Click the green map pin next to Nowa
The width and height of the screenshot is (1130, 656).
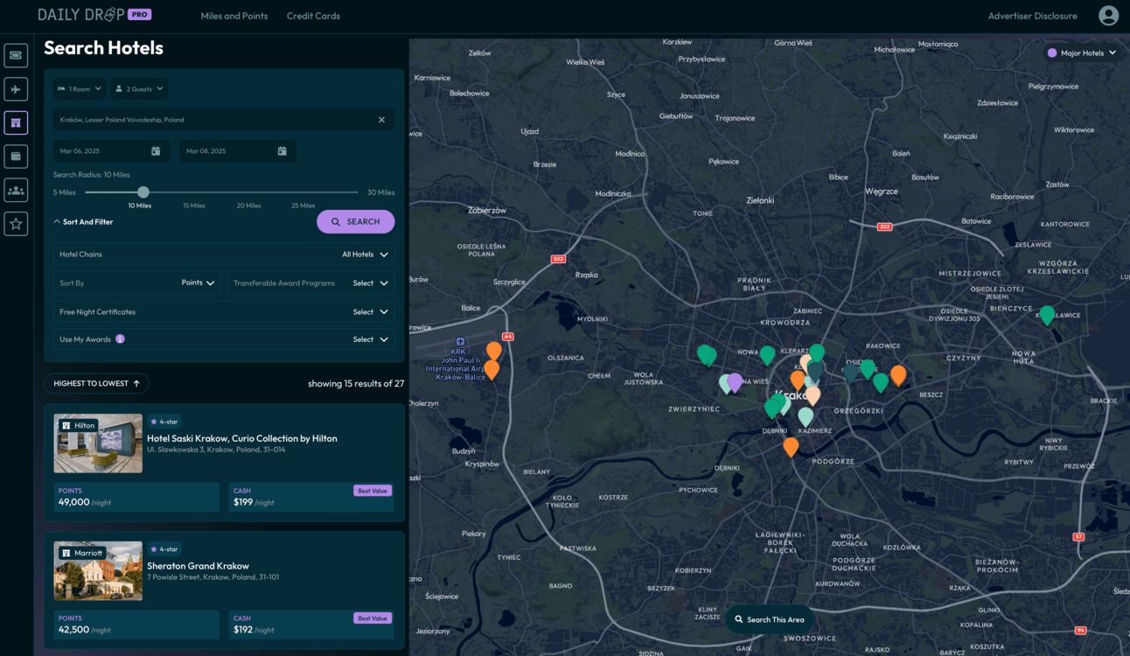(767, 355)
